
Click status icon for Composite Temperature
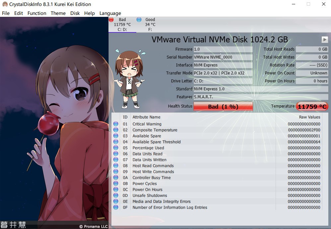(116, 130)
